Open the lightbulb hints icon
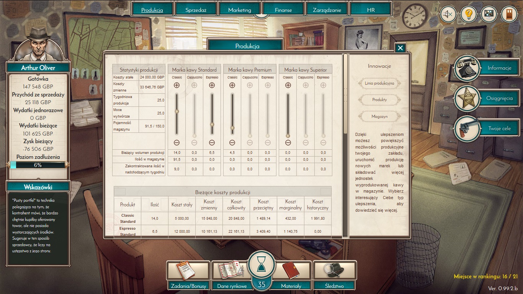Screen dimensions: 523x294 (468, 15)
